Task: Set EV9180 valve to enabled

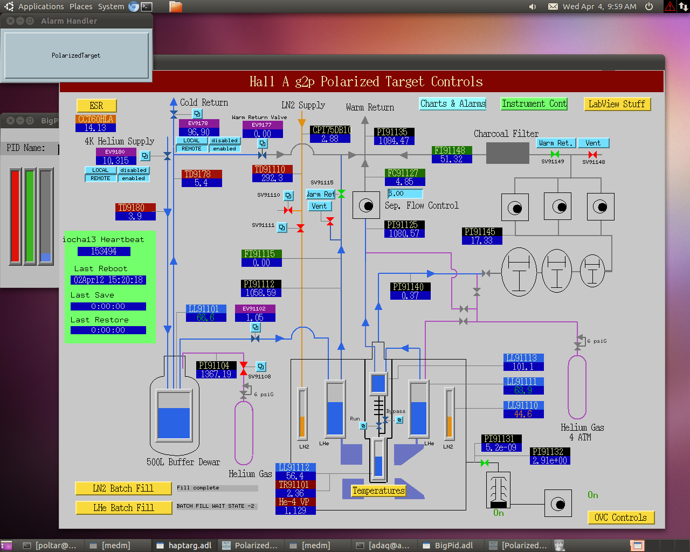Action: point(133,178)
